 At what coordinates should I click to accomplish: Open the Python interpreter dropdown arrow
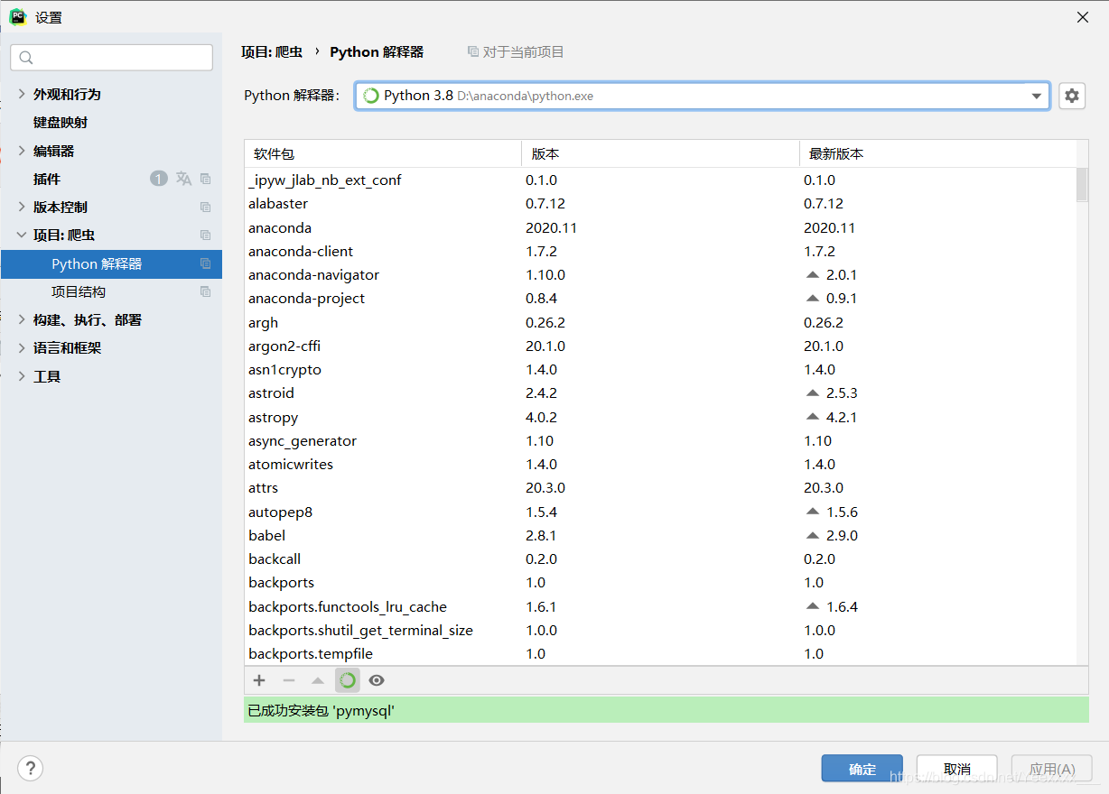[1037, 96]
